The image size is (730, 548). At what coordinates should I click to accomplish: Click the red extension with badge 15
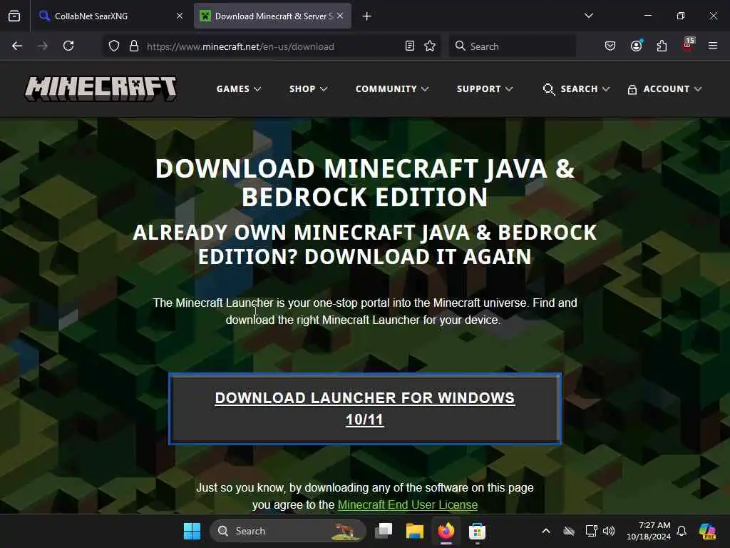(x=688, y=45)
